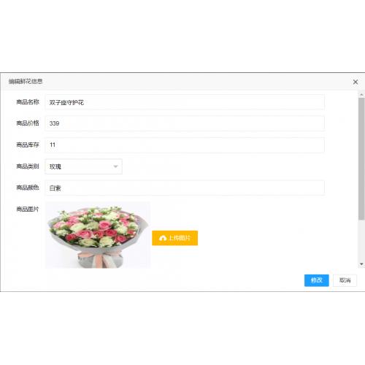
Task: Click the dialog title 编辑鲜花信息
Action: 26,81
